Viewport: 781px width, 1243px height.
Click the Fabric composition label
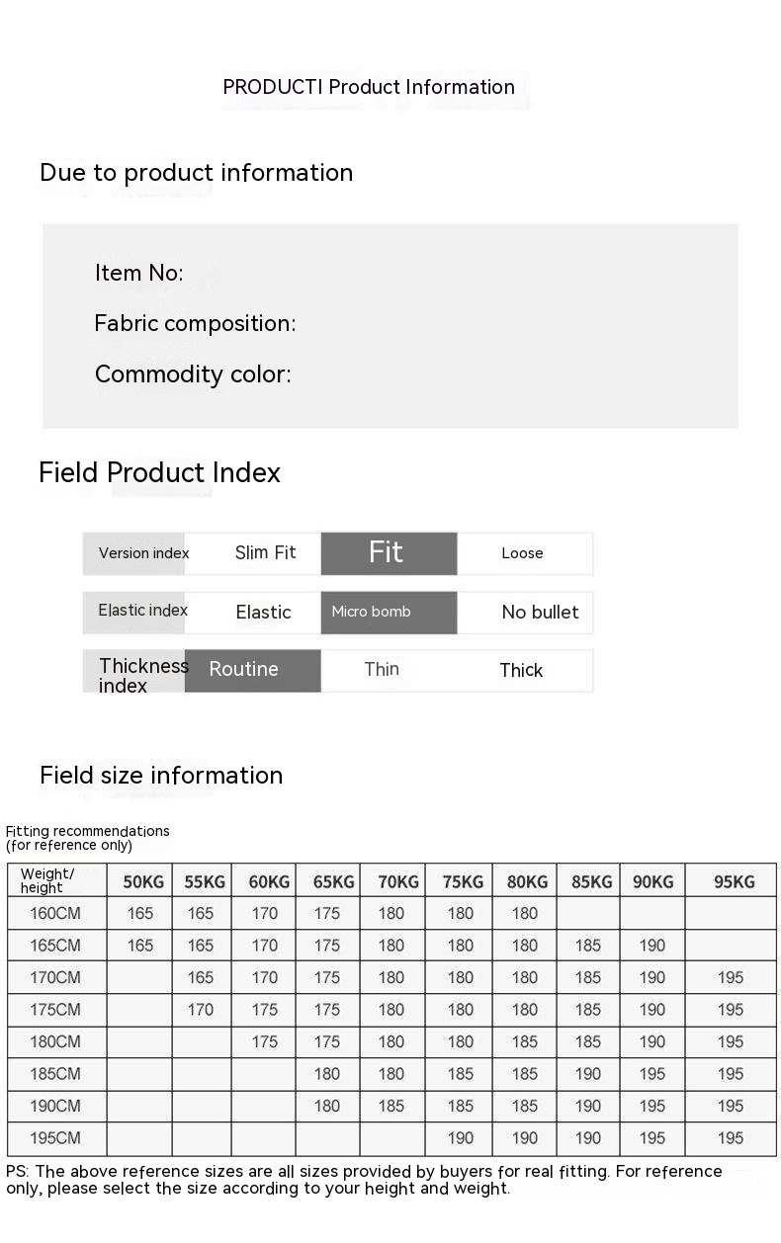[x=195, y=323]
